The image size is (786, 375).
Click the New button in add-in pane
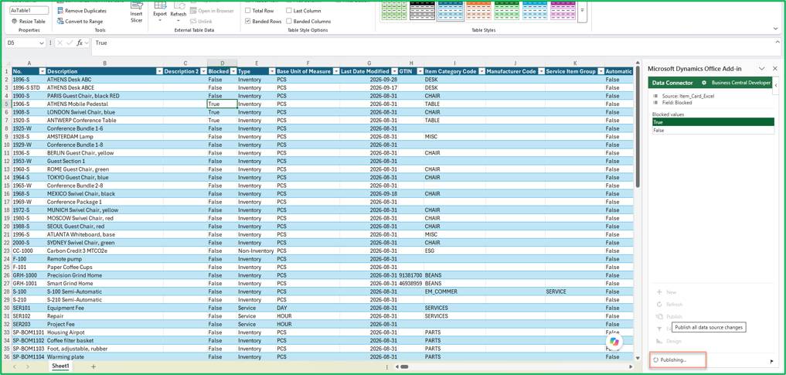pyautogui.click(x=667, y=291)
